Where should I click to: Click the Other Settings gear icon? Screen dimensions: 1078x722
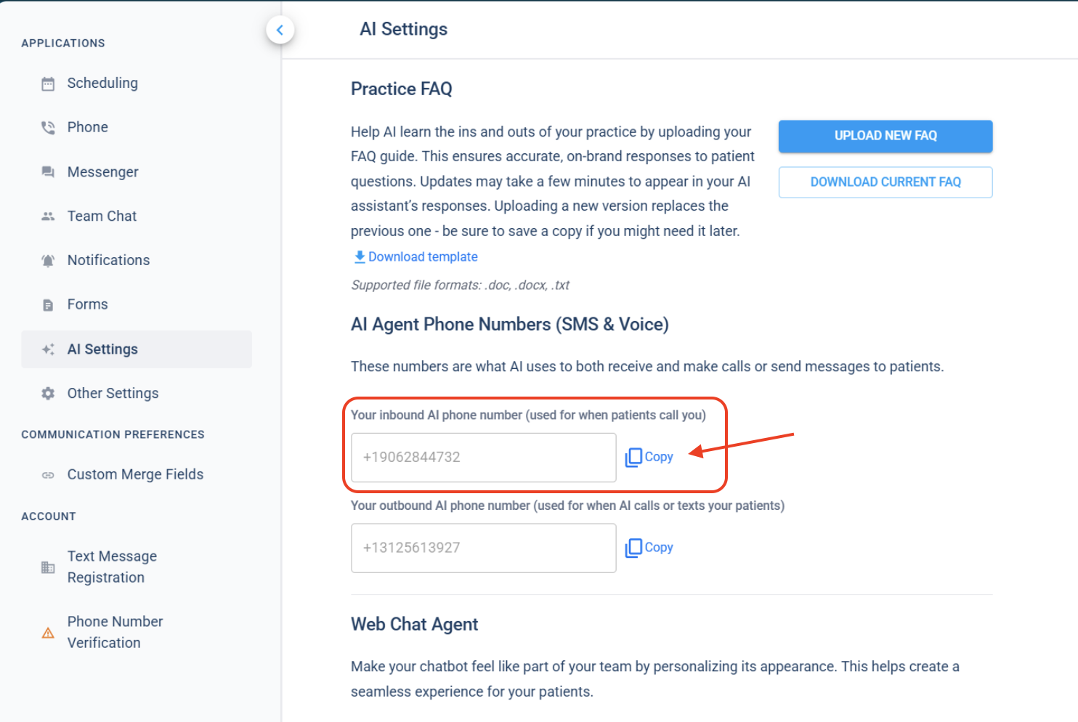48,394
